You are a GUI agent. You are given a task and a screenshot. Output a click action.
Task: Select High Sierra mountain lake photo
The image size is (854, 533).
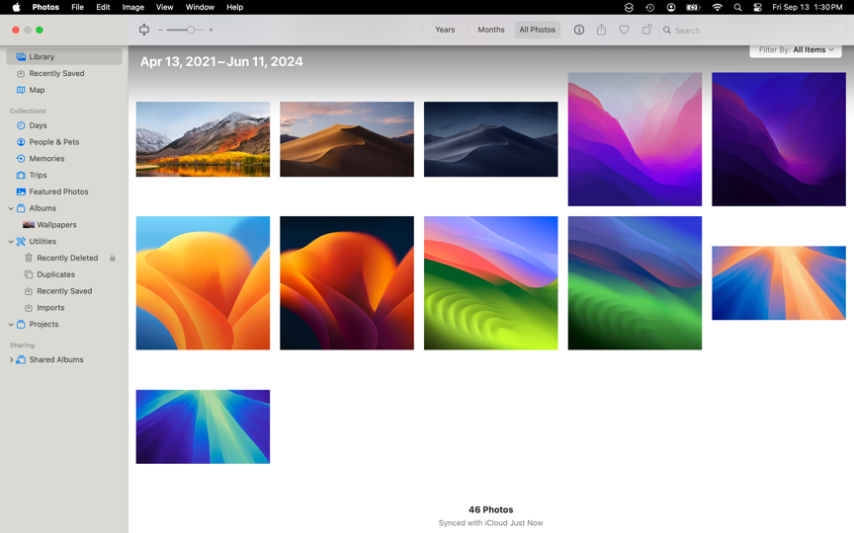click(203, 139)
